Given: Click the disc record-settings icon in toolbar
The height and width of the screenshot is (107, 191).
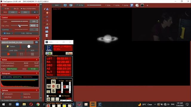Looking at the screenshot, I should [137, 5].
